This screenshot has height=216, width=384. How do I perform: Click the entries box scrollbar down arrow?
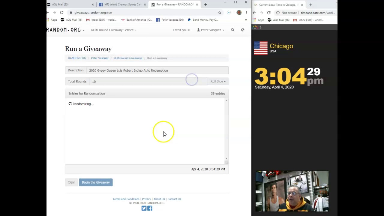pos(226,158)
